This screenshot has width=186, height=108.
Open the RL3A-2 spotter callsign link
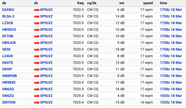pyautogui.click(x=8, y=16)
